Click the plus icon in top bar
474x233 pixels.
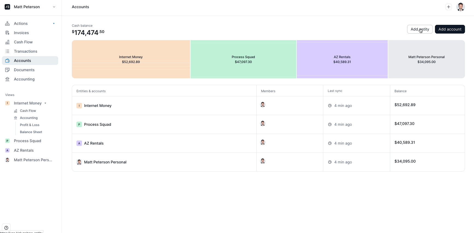tap(448, 7)
